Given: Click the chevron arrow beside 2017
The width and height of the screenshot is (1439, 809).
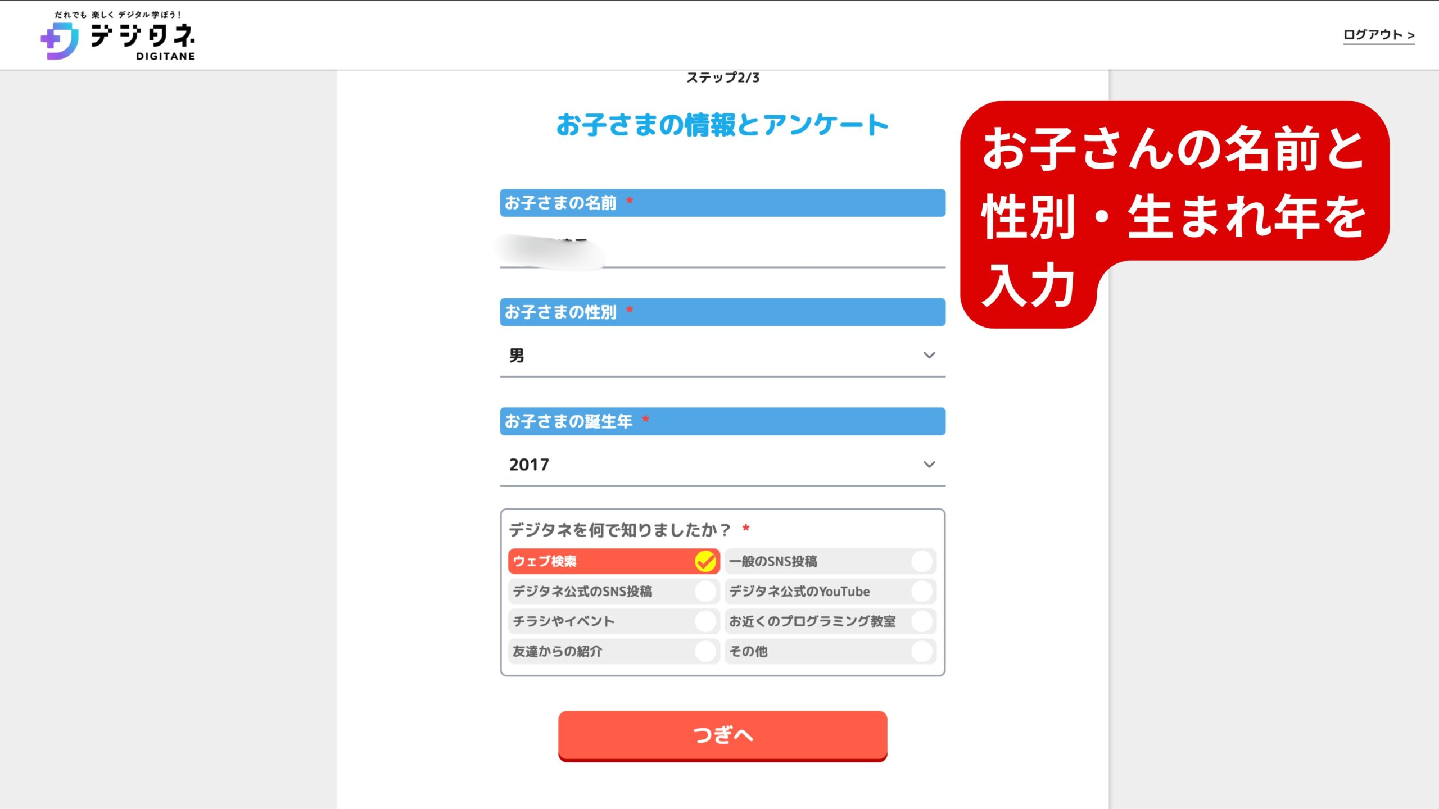Looking at the screenshot, I should (929, 465).
